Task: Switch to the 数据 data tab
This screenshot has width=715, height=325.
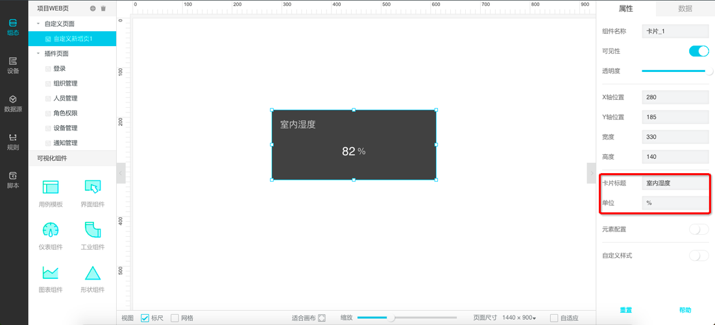Action: [x=685, y=8]
